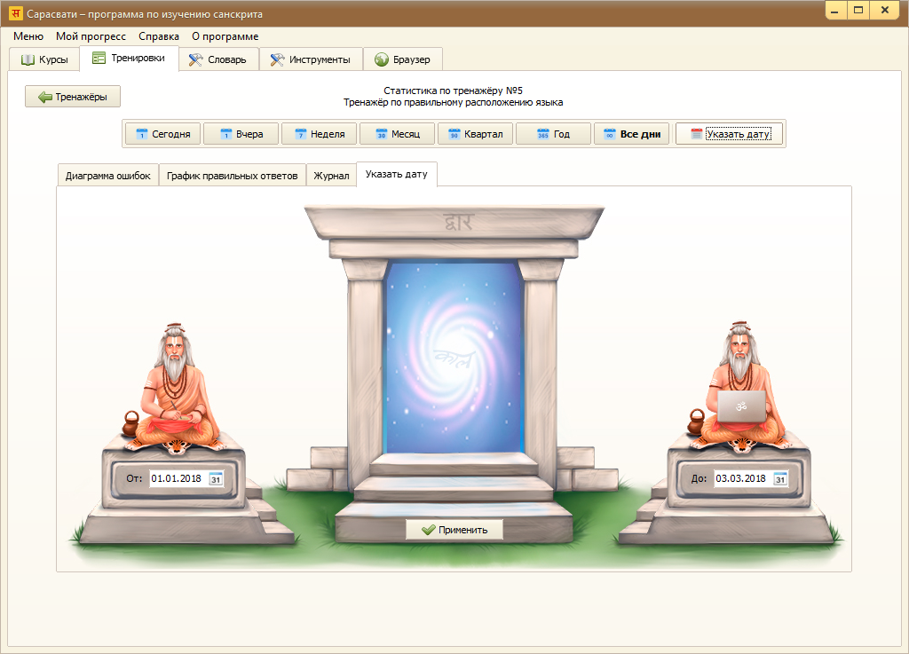Screen dimensions: 909x654
Task: Go back with the Тренажёры button
Action: 73,97
